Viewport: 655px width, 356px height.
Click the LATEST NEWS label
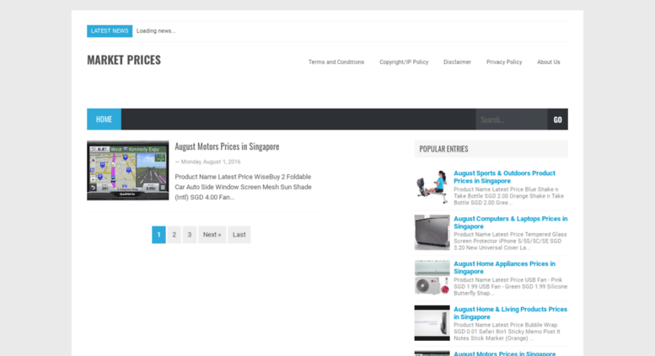110,31
